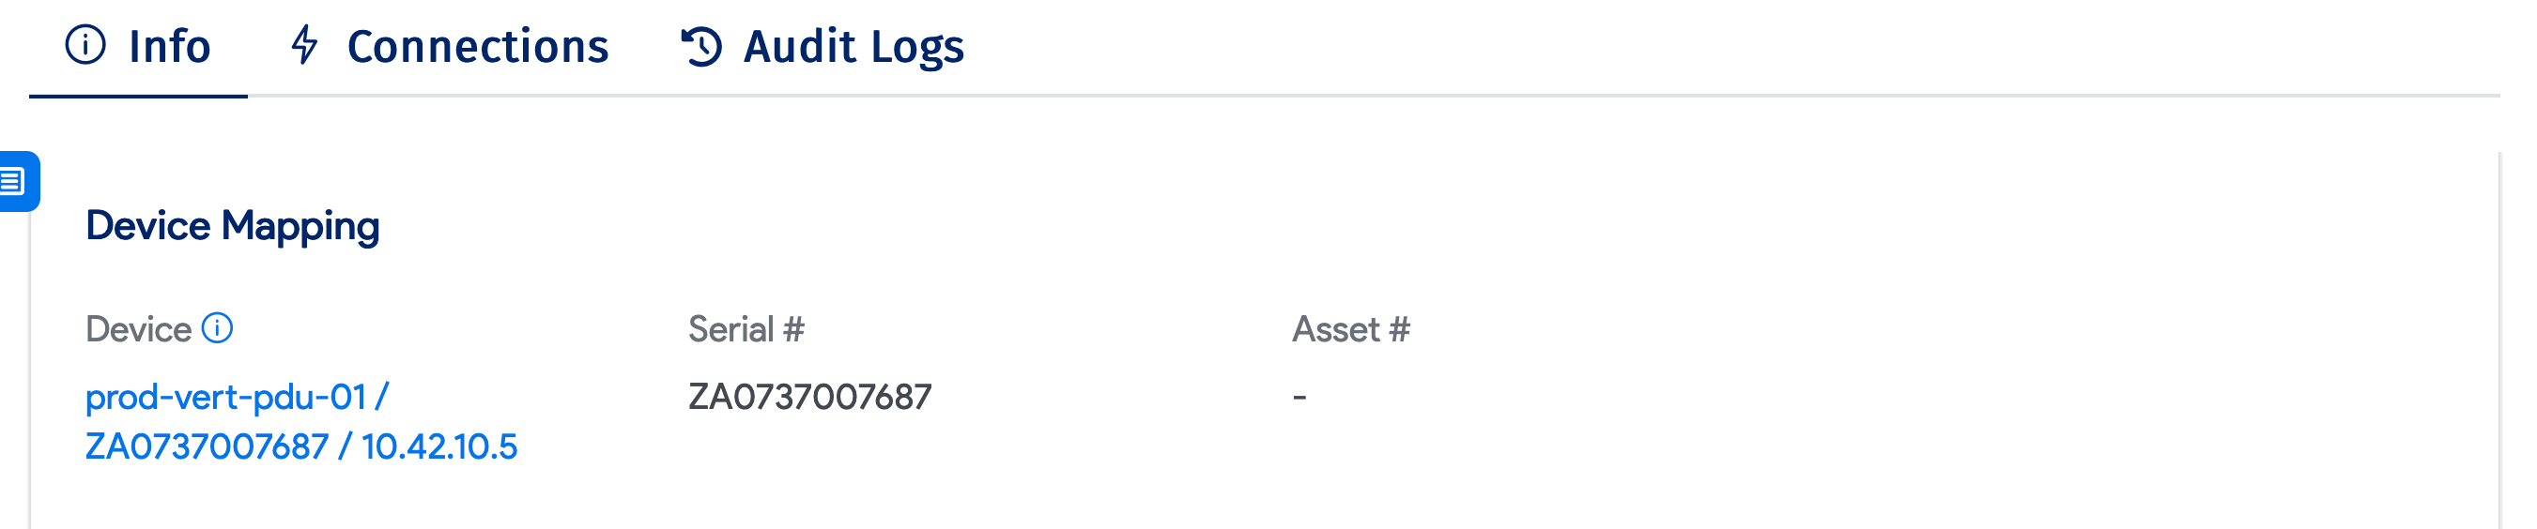Click the Asset # dash value

(x=1299, y=398)
